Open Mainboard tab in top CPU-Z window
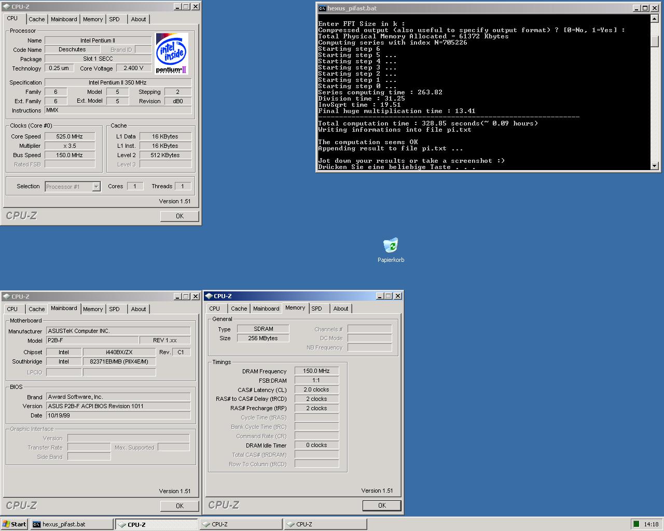This screenshot has width=664, height=531. click(64, 19)
